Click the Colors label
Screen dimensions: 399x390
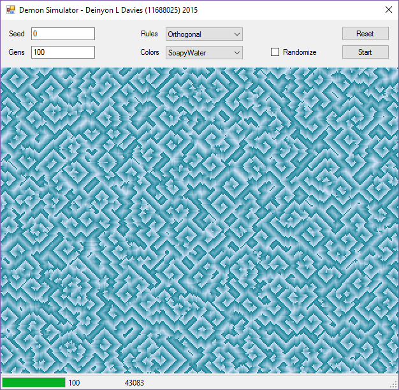[150, 52]
